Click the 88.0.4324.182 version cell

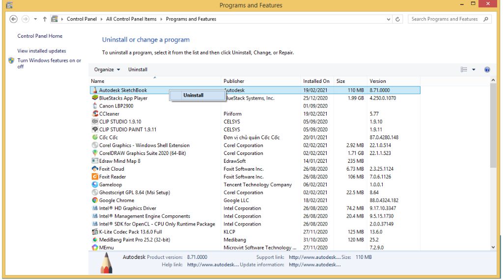(x=384, y=200)
